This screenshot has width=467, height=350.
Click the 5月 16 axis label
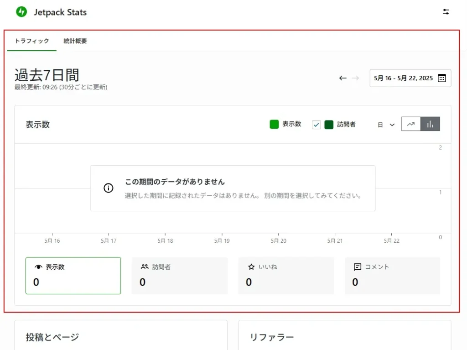click(52, 241)
